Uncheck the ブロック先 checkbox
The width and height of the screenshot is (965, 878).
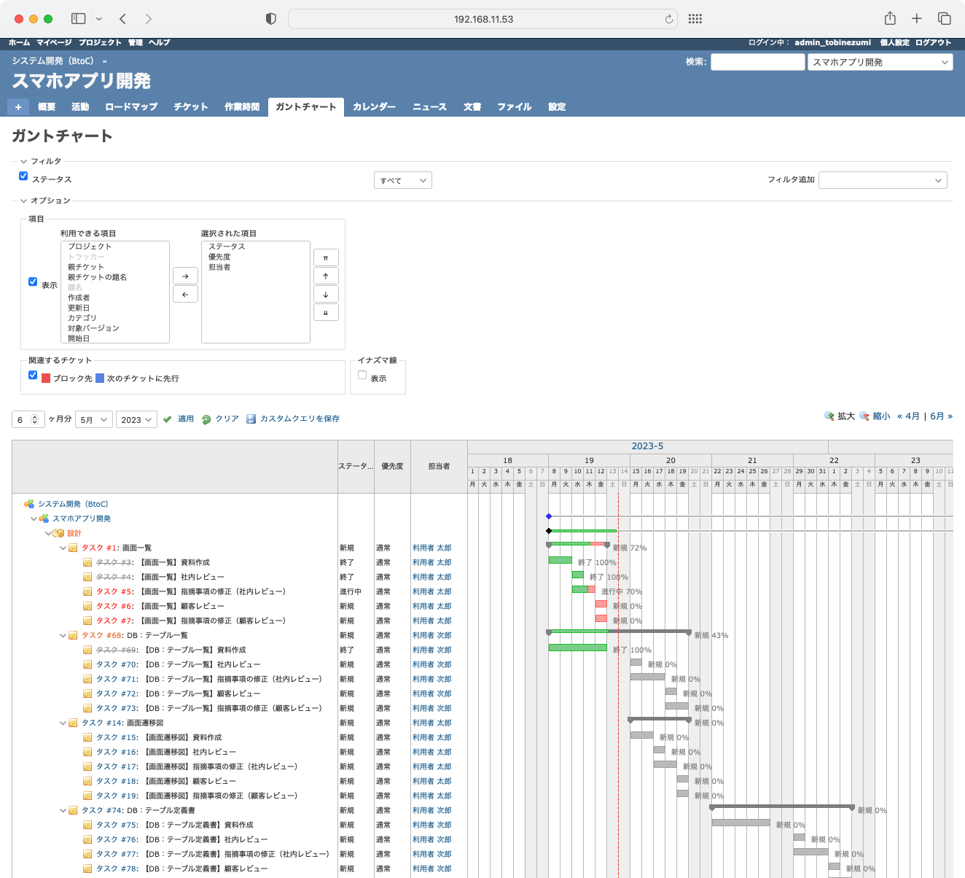[33, 375]
